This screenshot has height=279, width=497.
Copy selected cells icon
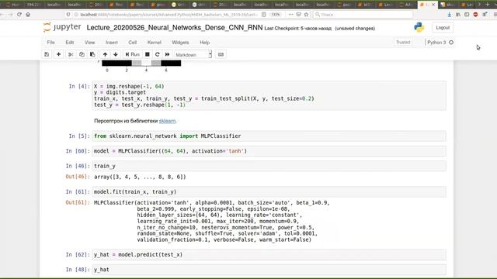(x=82, y=54)
